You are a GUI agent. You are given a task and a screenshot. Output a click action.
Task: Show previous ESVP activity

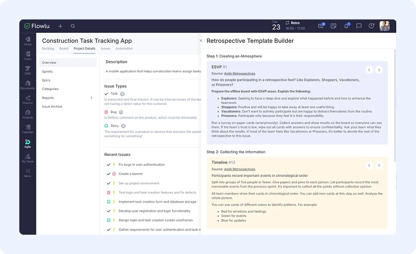coord(369,70)
